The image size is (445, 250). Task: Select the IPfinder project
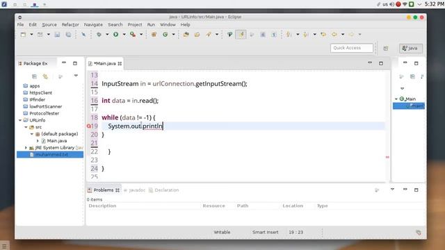37,99
